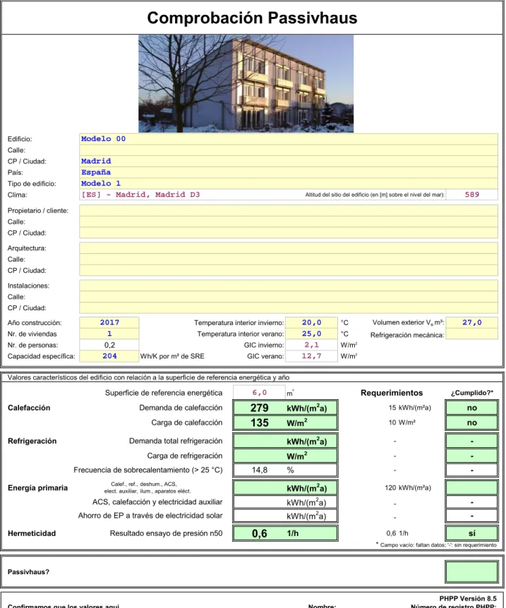The height and width of the screenshot is (608, 506).
Task: Click the Demanda total refrigeración result cell
Action: pos(285,442)
